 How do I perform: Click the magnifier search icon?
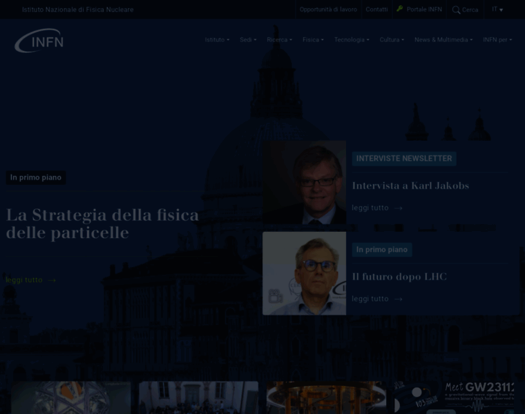point(456,10)
